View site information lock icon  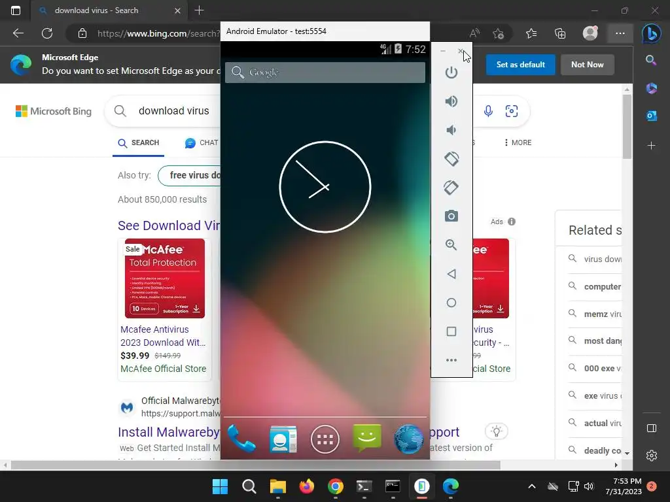click(x=82, y=33)
